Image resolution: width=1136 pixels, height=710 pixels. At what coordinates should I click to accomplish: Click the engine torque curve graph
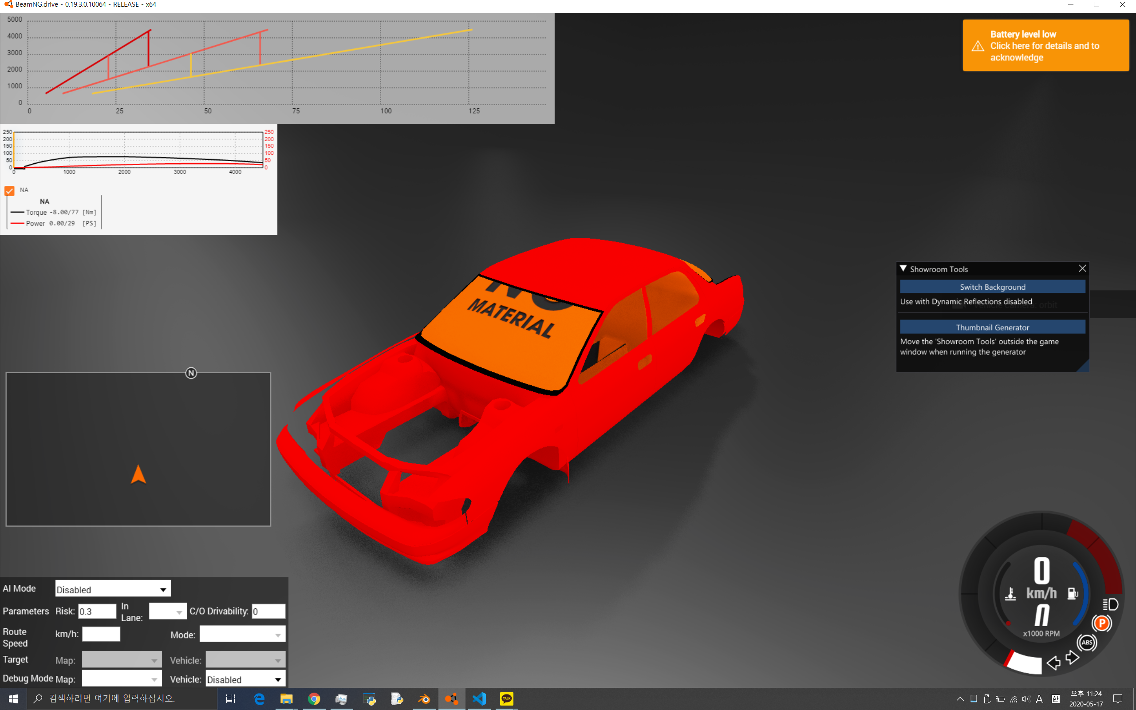[138, 151]
